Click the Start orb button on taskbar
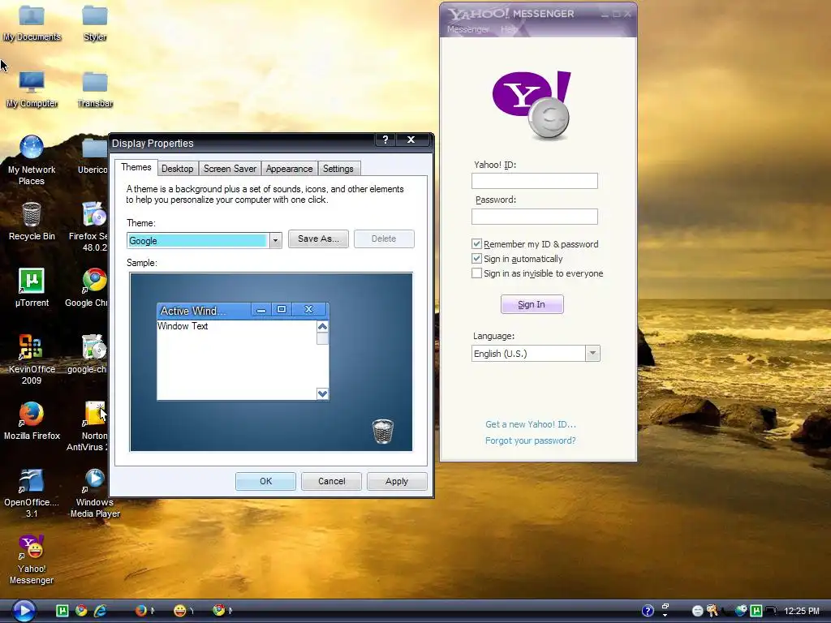Screen dimensions: 831x623 pyautogui.click(x=24, y=610)
